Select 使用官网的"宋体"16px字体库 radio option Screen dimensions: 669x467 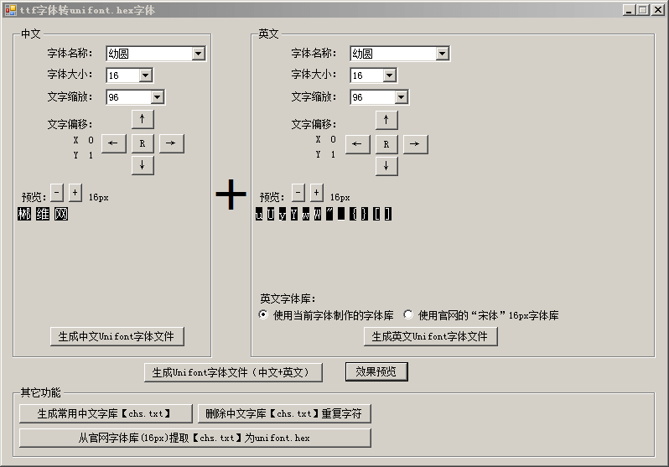(x=408, y=315)
